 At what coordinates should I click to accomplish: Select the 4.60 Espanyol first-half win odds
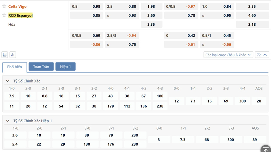(x=252, y=16)
